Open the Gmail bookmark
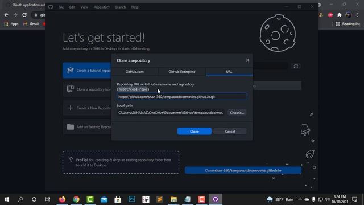364x205 pixels. pyautogui.click(x=31, y=24)
